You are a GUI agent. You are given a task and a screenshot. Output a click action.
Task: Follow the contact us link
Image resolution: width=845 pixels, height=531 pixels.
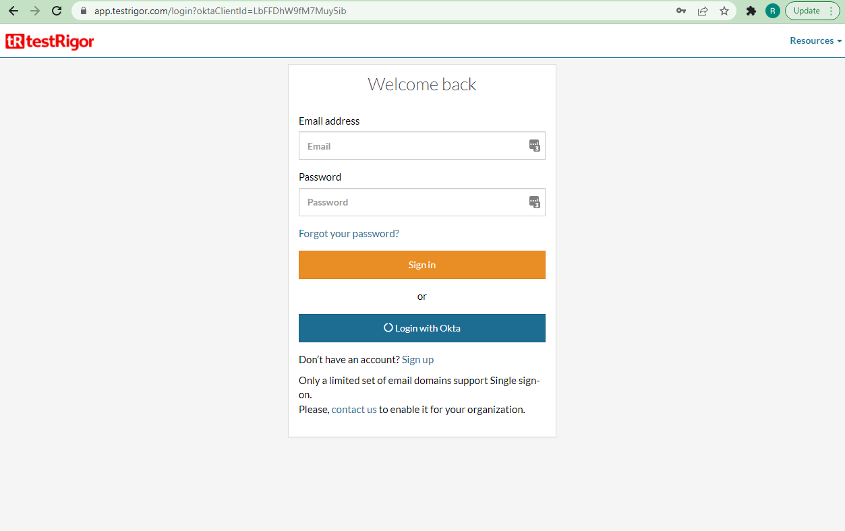pyautogui.click(x=354, y=410)
